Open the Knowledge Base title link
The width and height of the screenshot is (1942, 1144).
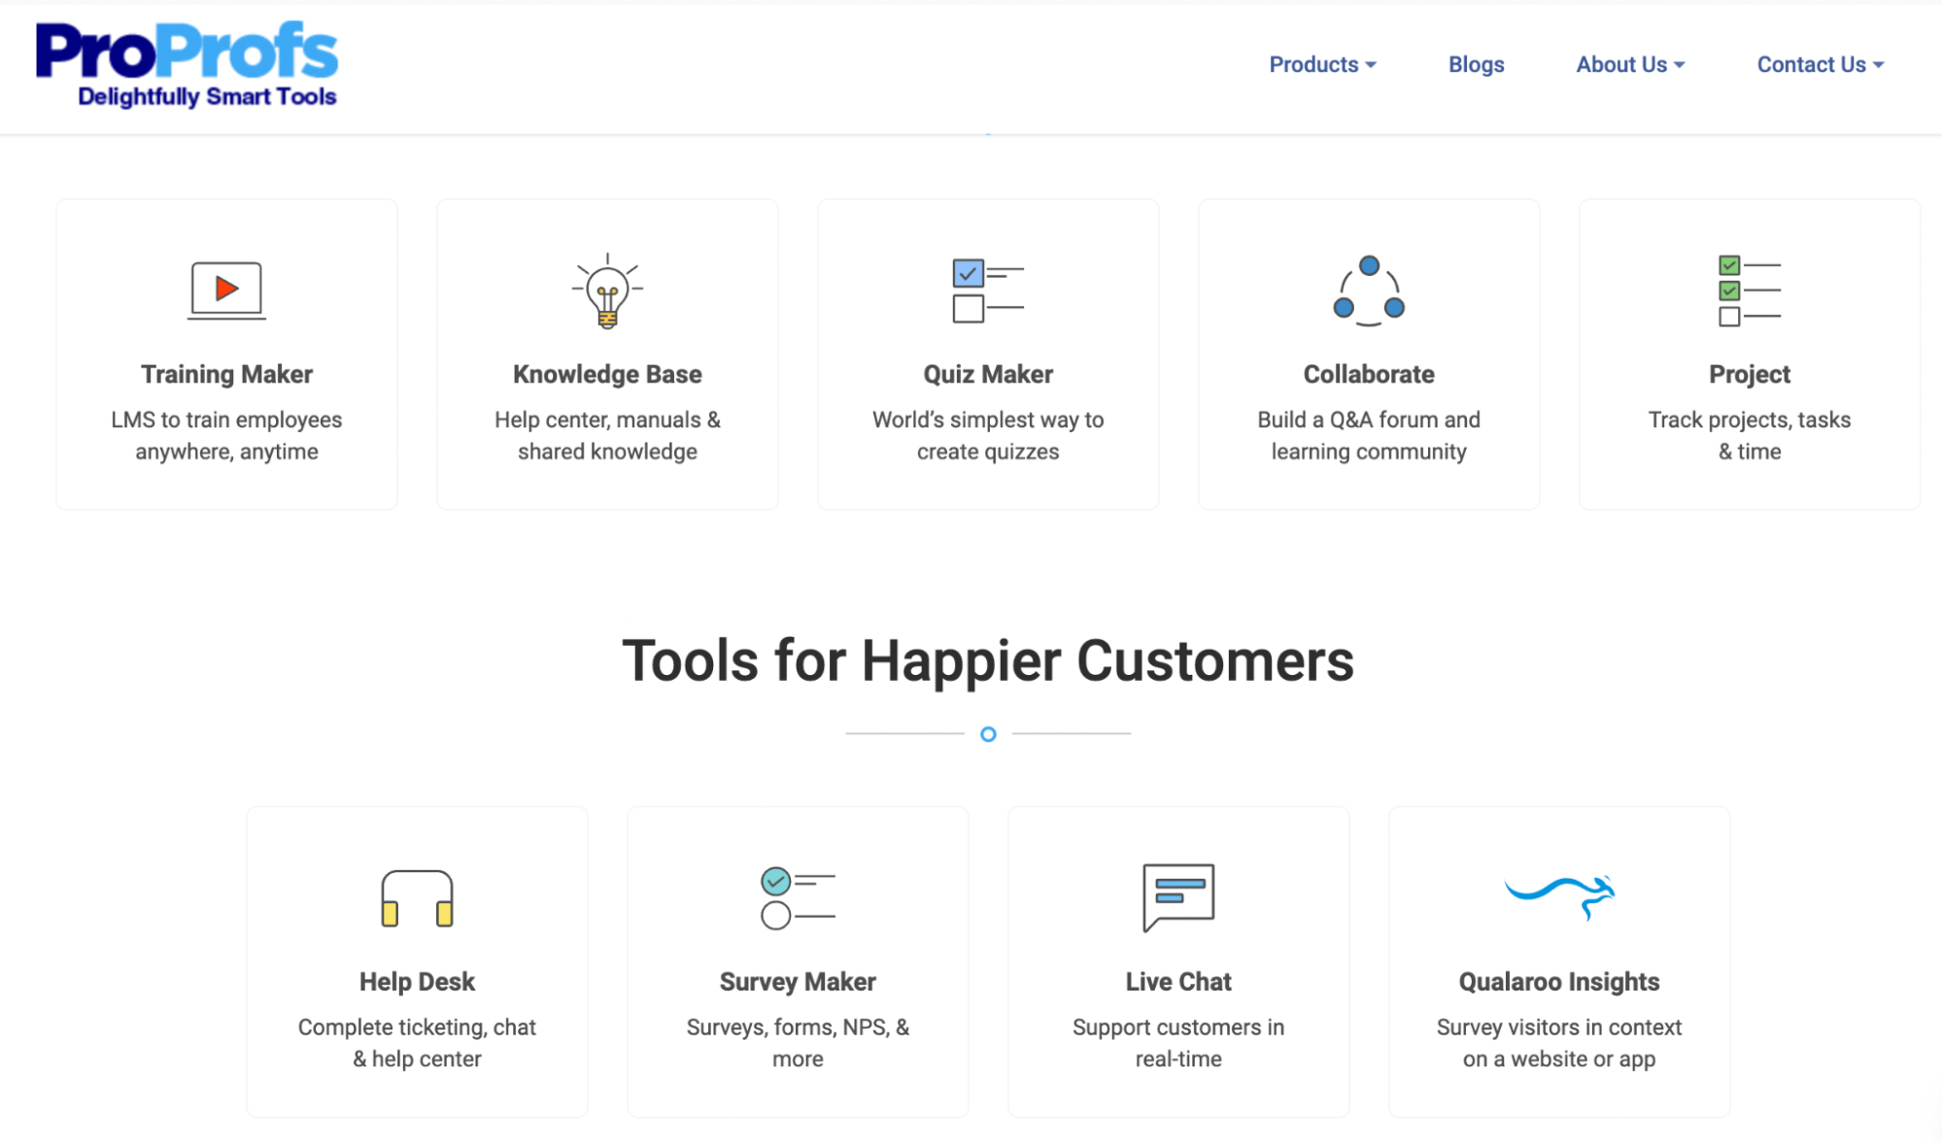[x=607, y=374]
